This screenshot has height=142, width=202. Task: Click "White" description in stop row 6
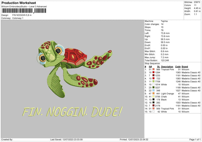[164, 85]
